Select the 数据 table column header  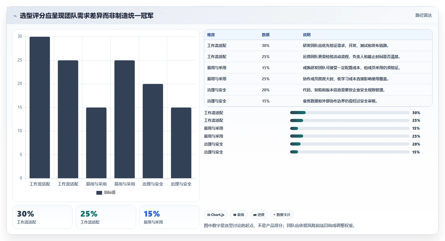pyautogui.click(x=266, y=35)
